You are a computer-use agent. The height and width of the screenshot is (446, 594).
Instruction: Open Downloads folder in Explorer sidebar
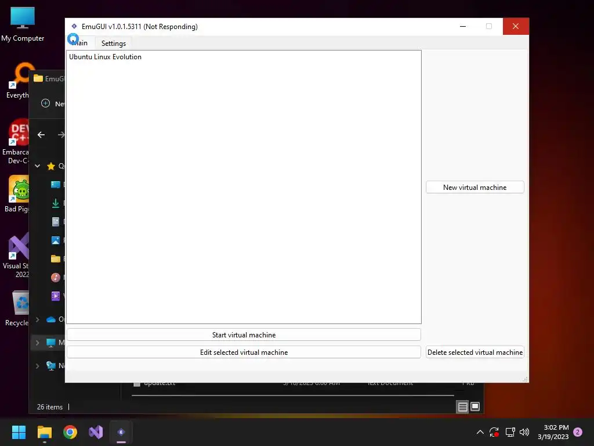pos(55,203)
